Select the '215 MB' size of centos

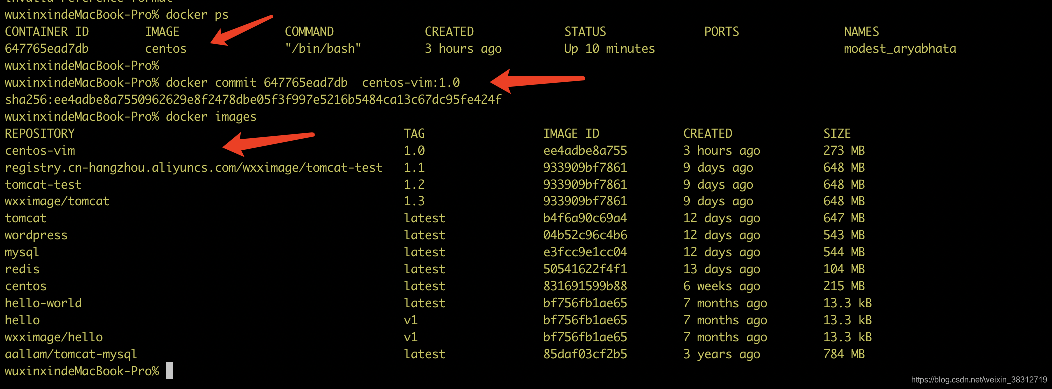click(844, 286)
